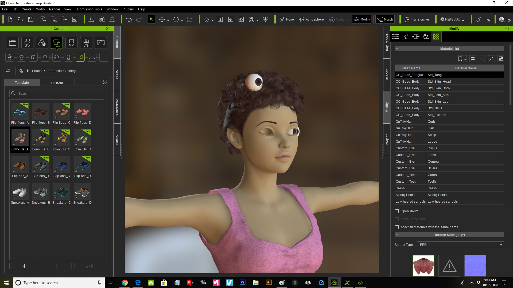Select the Rotate tool in toolbar

[x=176, y=19]
